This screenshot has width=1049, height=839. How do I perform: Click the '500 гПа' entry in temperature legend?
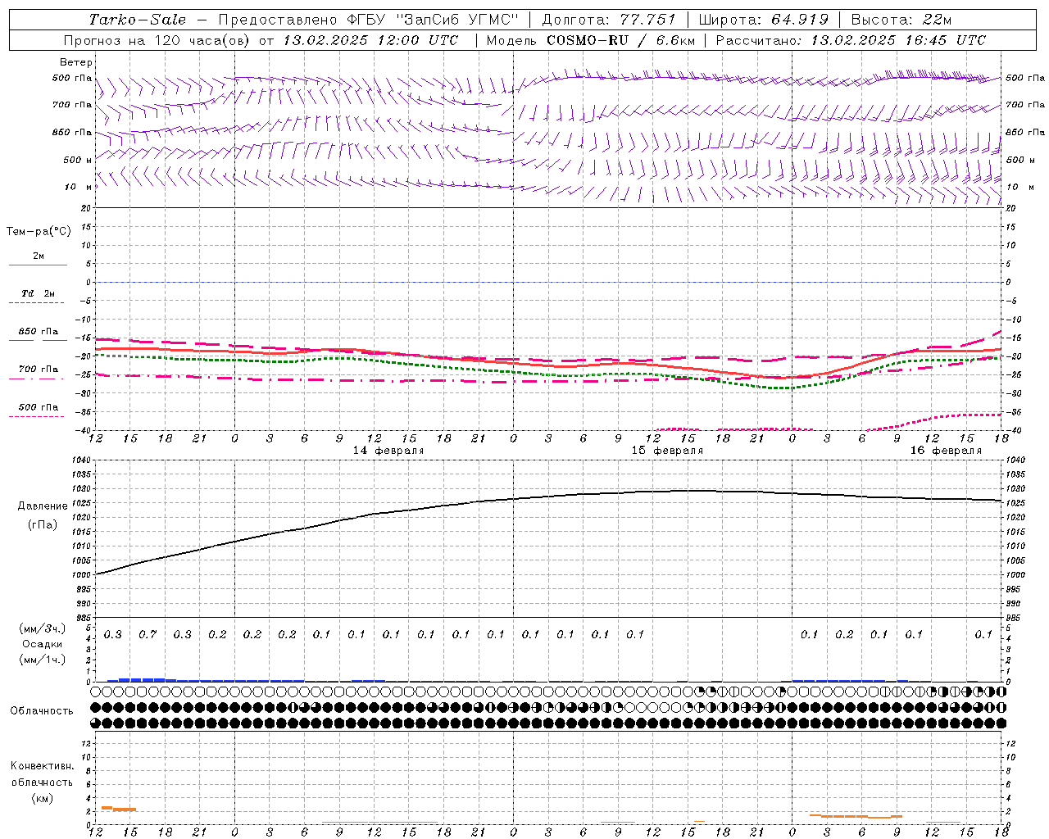(x=39, y=407)
